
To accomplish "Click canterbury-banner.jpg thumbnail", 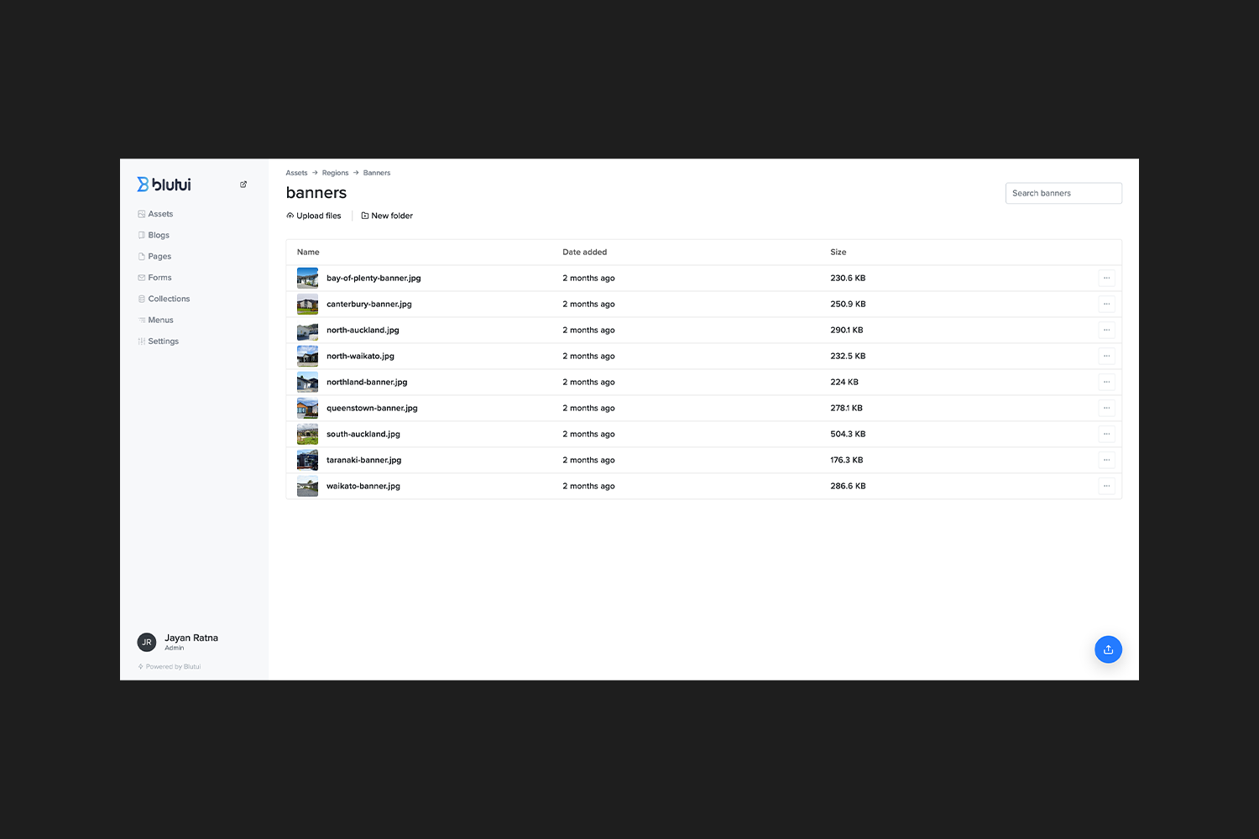I will 307,304.
